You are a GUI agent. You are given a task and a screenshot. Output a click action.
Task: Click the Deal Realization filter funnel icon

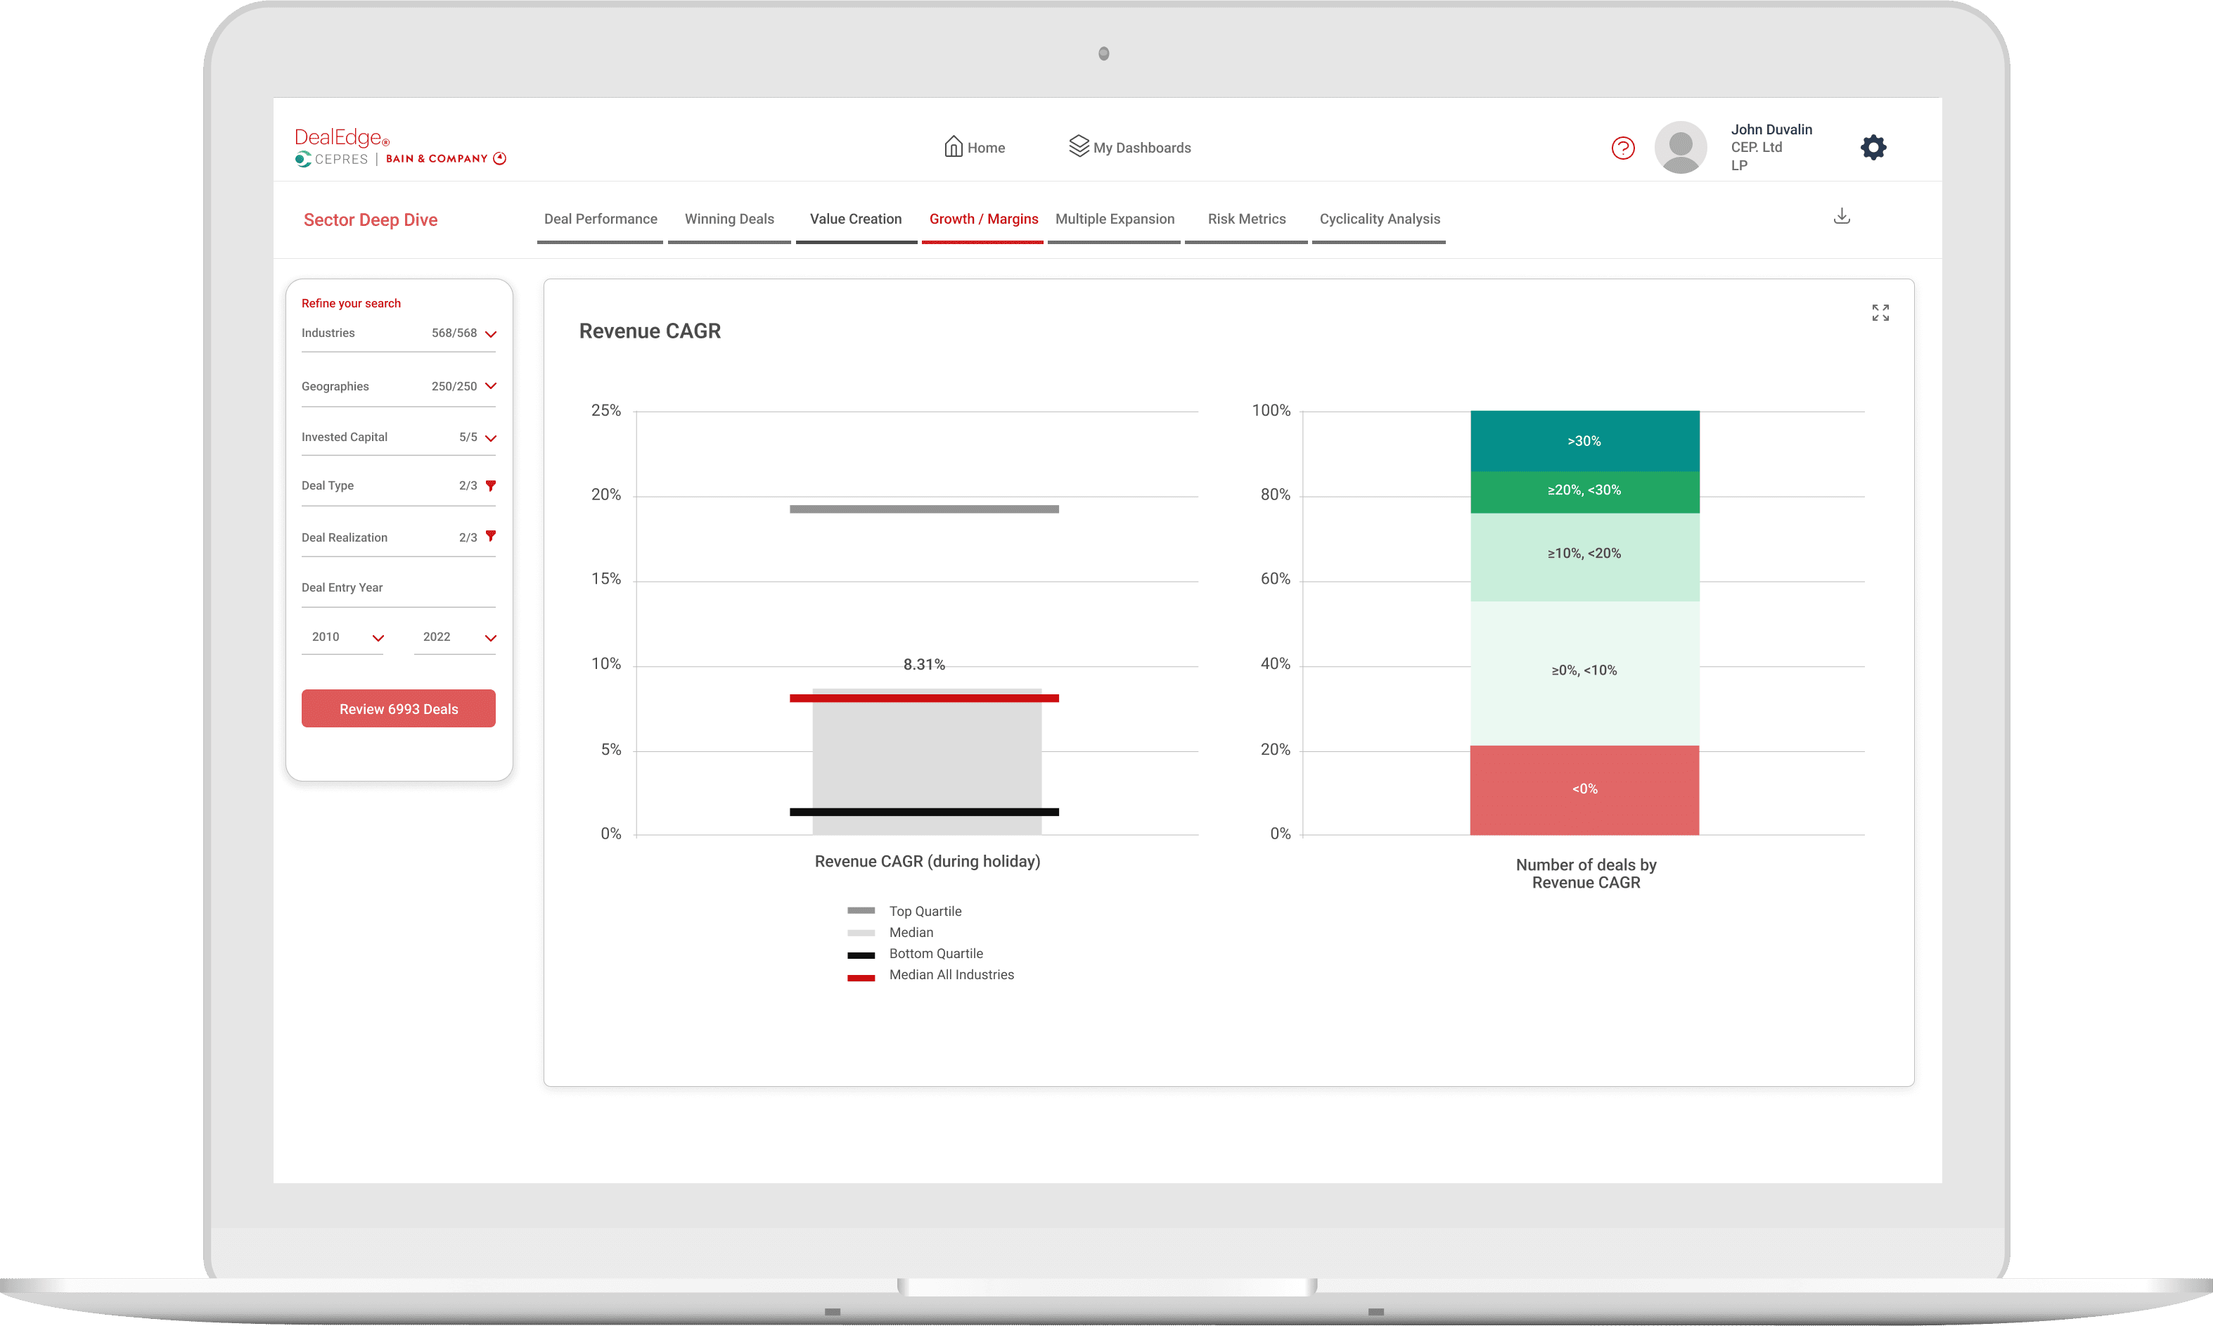(x=490, y=537)
